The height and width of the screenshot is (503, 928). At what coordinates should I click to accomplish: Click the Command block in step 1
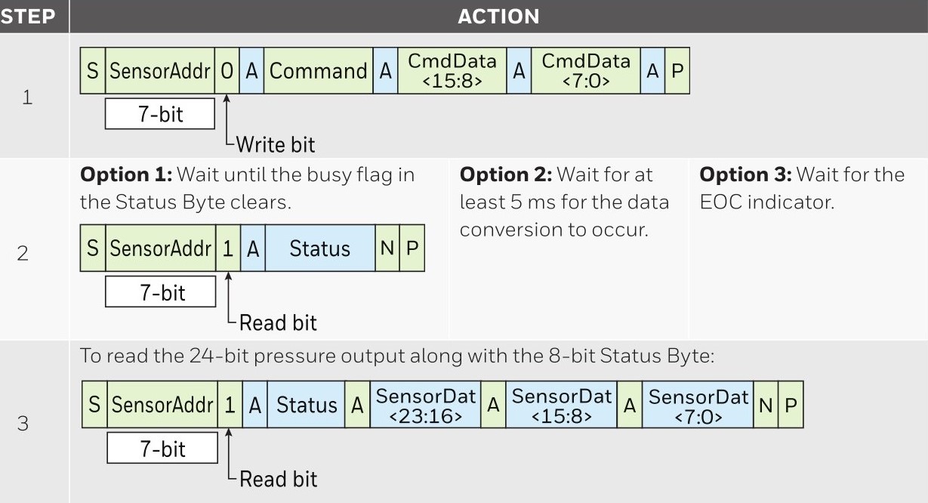pos(318,71)
